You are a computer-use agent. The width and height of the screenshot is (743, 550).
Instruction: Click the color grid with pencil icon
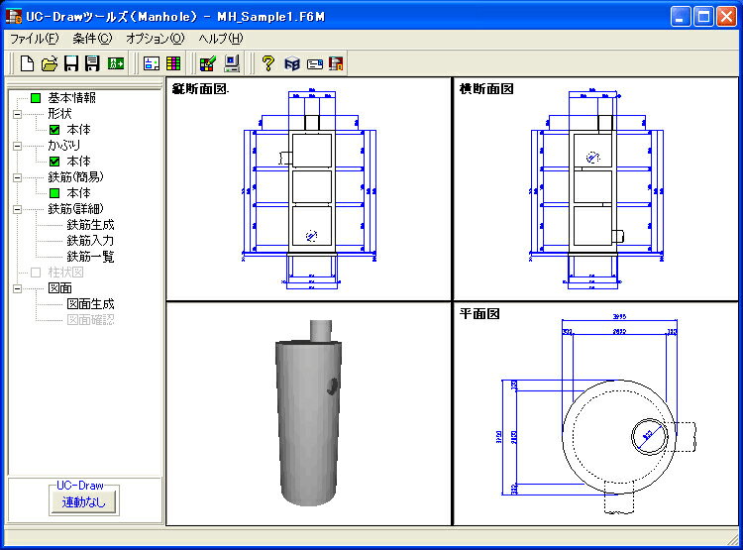tap(208, 63)
